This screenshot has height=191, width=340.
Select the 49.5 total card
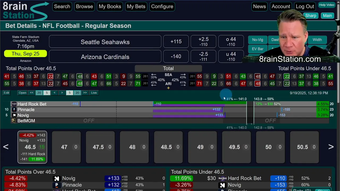click(x=236, y=147)
